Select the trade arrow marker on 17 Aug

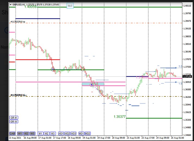(53, 69)
